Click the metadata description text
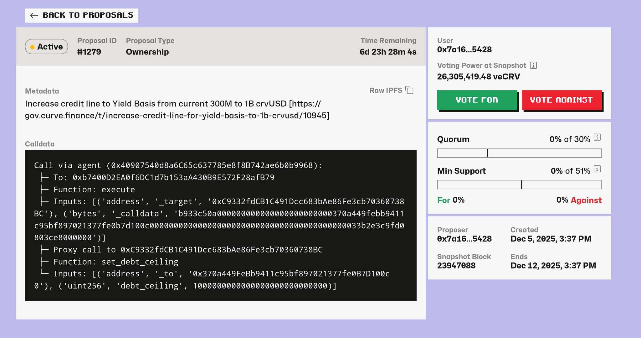This screenshot has width=641, height=338. 177,110
